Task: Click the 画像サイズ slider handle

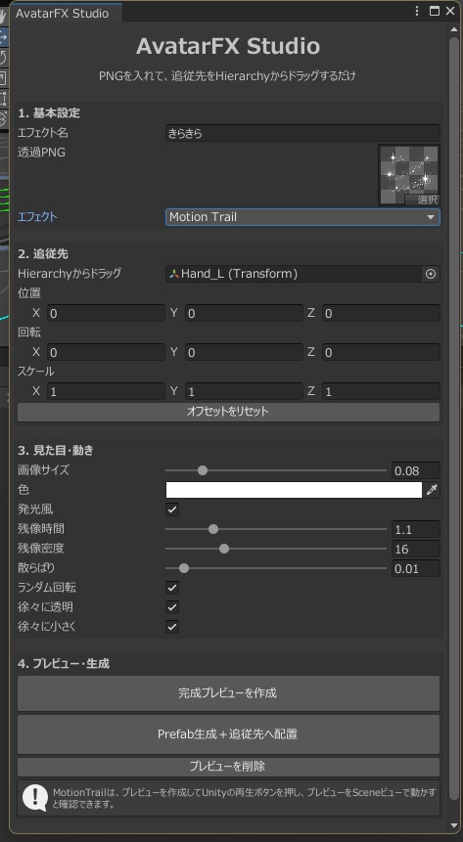Action: [x=203, y=470]
